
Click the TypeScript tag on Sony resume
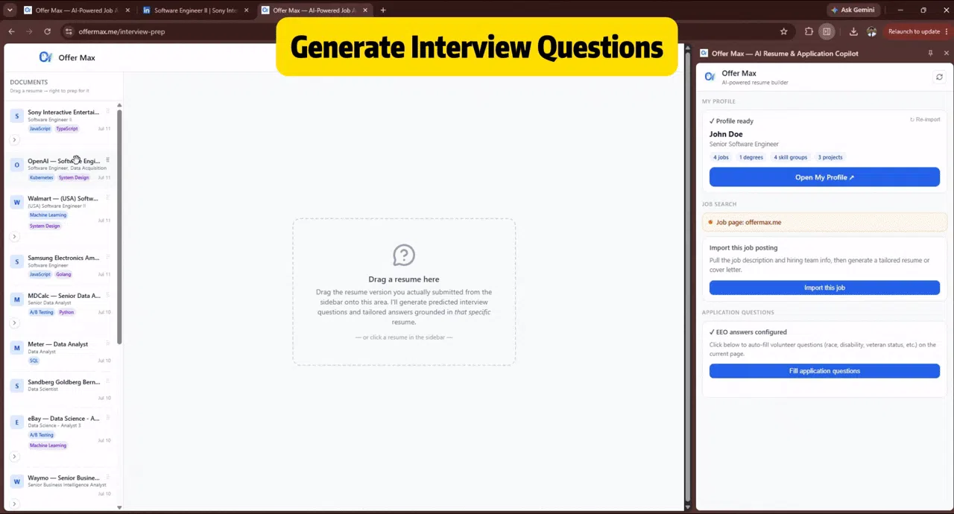66,129
